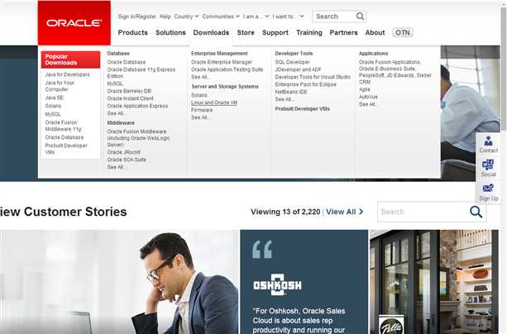Viewport: 507px width, 334px height.
Task: Click Oracle Instant Client link
Action: [131, 98]
